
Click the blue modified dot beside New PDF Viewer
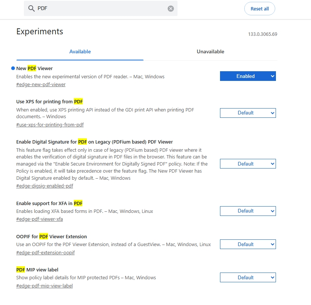[13, 69]
